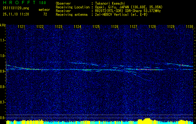Click the Receiving Location field label
This screenshot has width=196, height=124.
coord(73,7)
